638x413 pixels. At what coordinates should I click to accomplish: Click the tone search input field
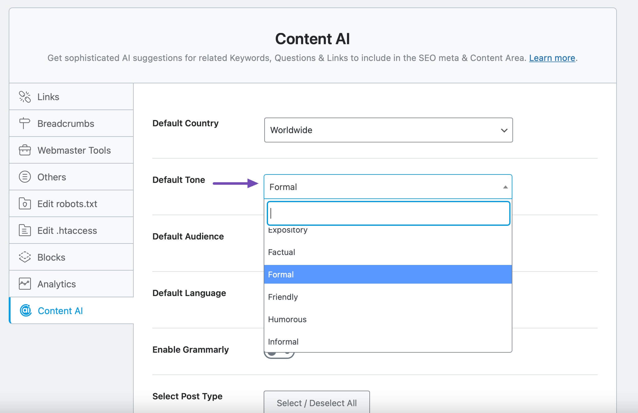point(388,213)
